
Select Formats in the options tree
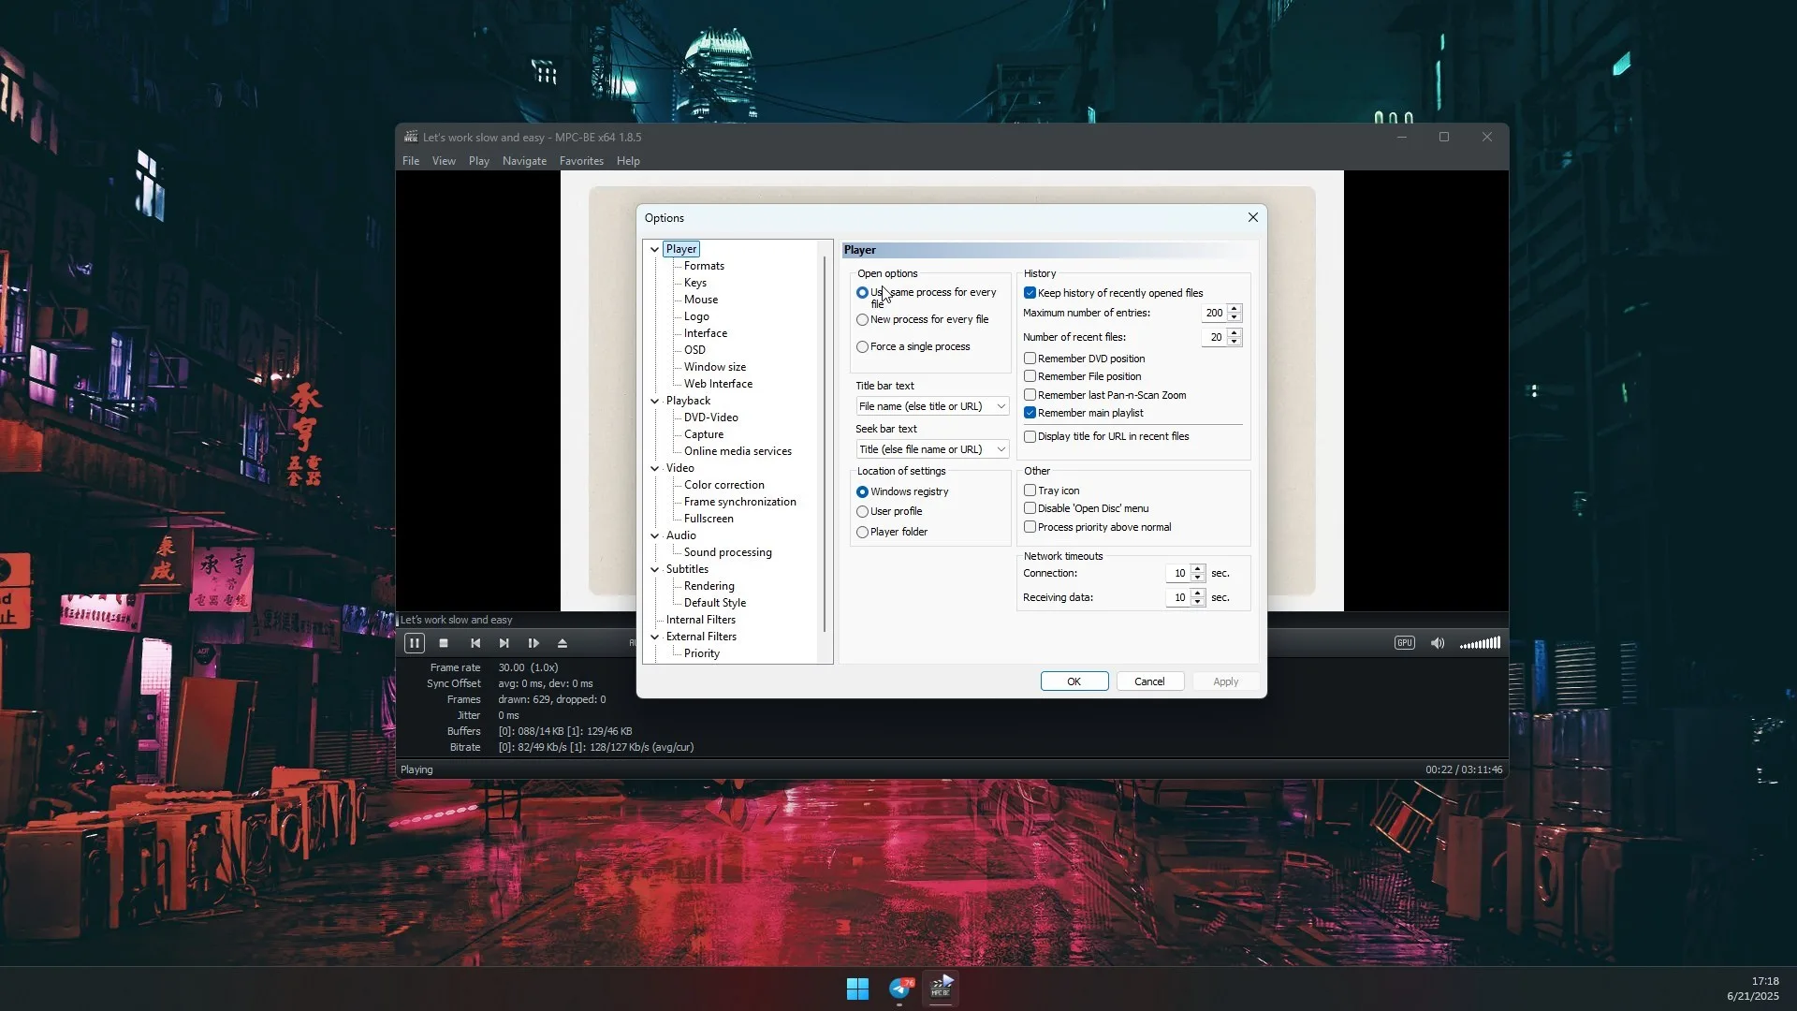coord(704,266)
